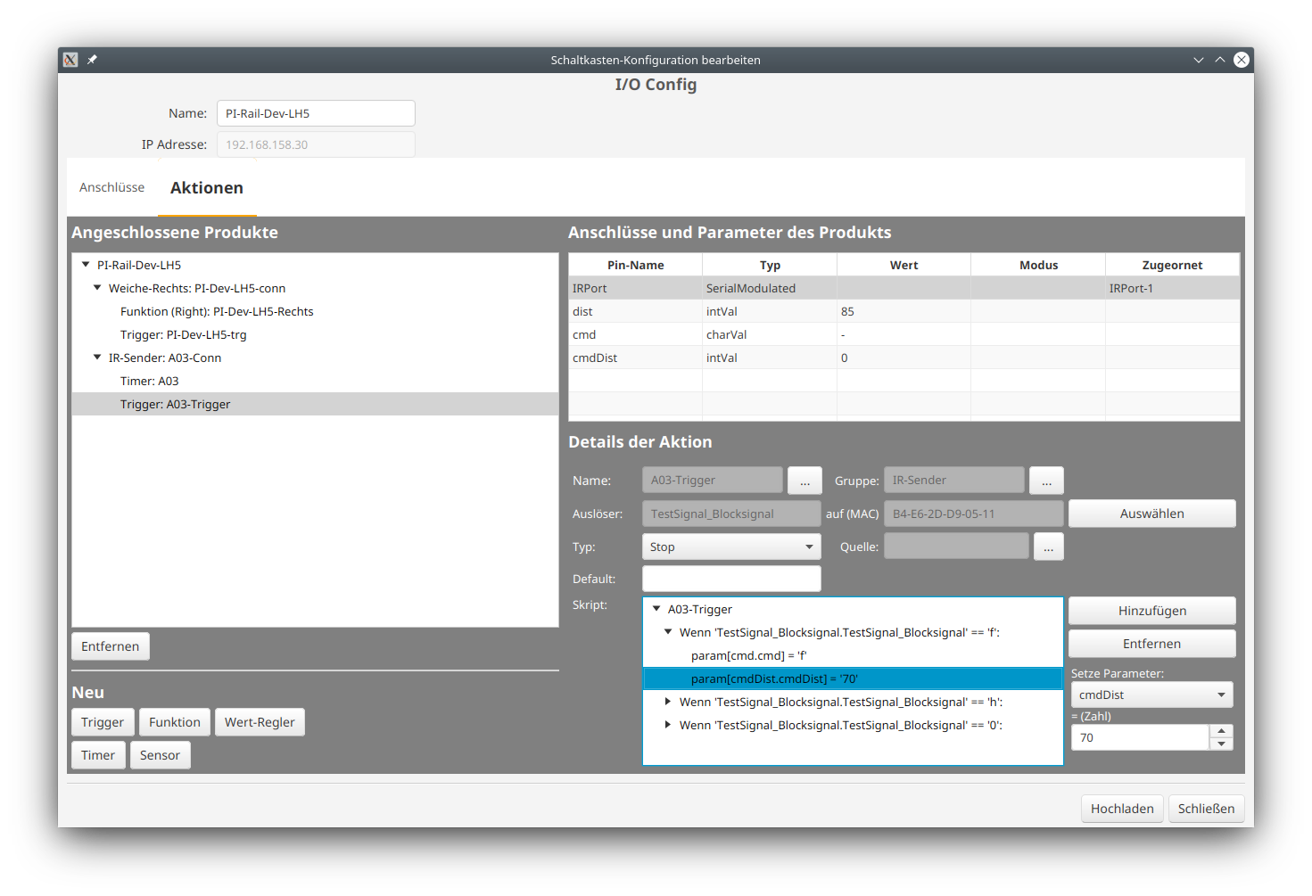Click inside the Default input field
Image resolution: width=1312 pixels, height=896 pixels.
[x=730, y=578]
